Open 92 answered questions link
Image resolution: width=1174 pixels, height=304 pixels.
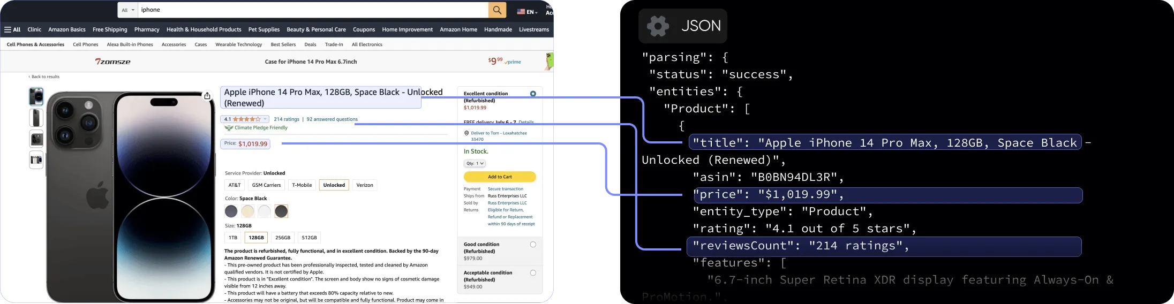(x=332, y=119)
